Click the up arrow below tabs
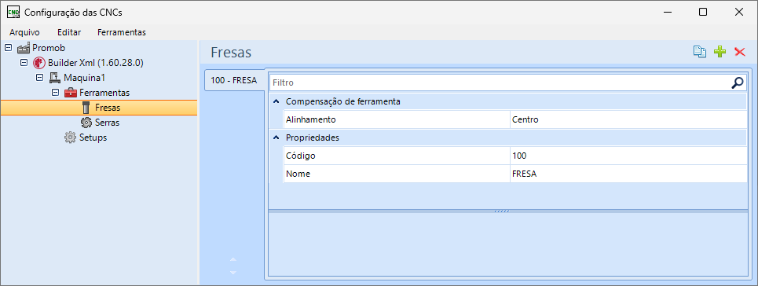This screenshot has width=758, height=286. 233,260
